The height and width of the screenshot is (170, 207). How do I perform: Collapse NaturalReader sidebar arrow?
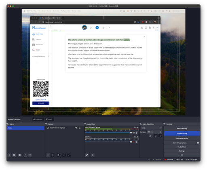pyautogui.click(x=51, y=26)
